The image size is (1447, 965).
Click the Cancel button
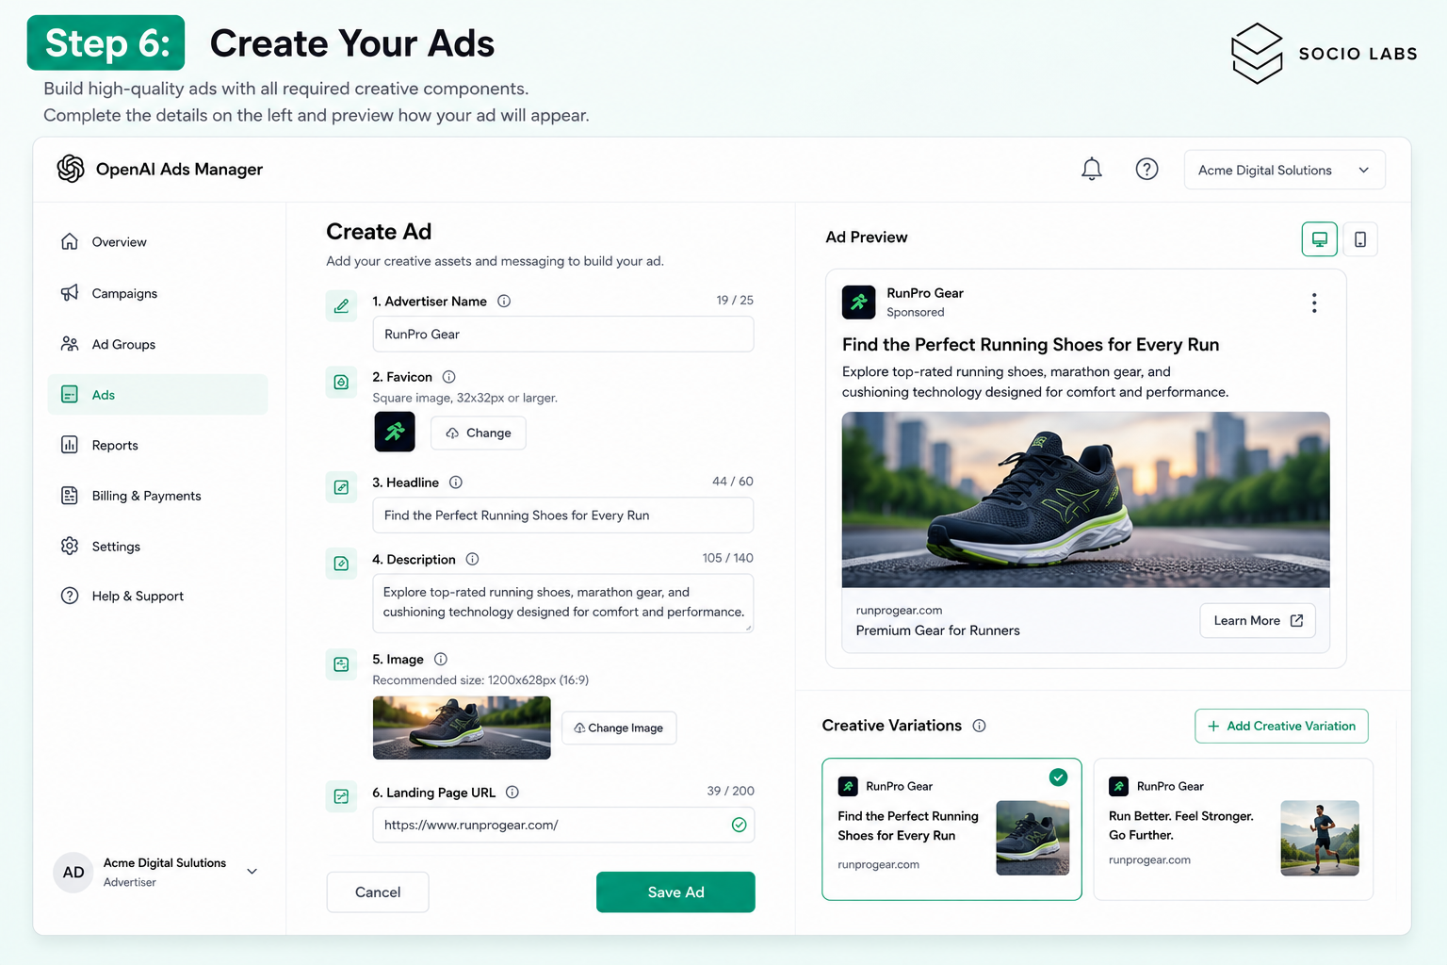(378, 892)
